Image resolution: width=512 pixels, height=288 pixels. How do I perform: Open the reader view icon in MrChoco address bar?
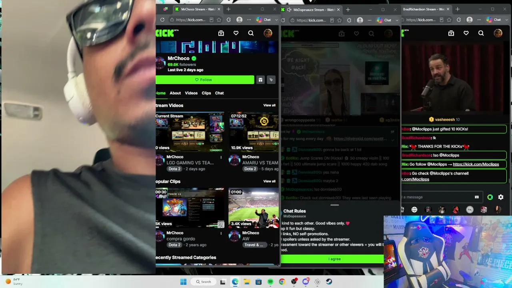point(211,20)
